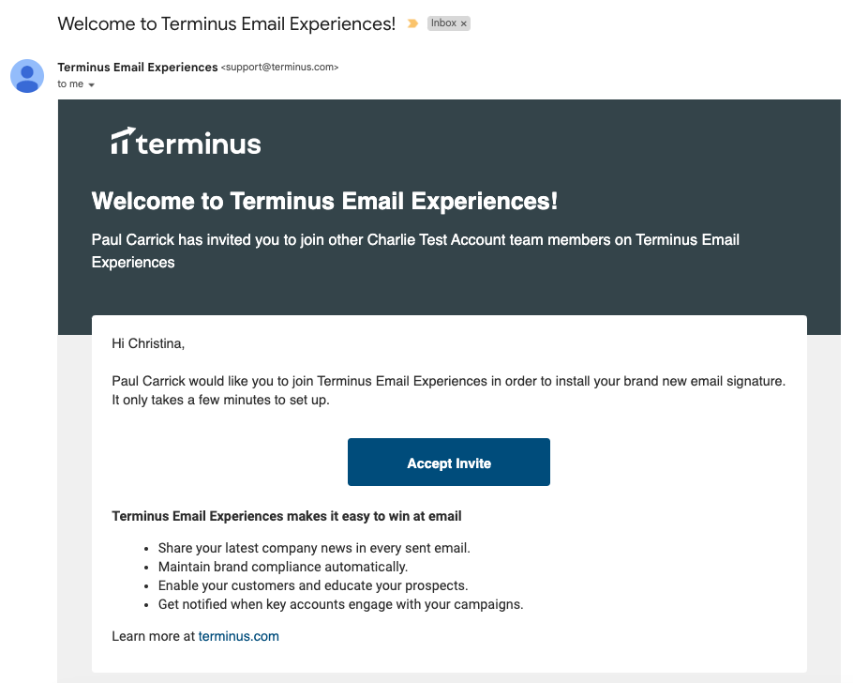The width and height of the screenshot is (853, 683).
Task: Click the terminus wordmark in the banner
Action: (199, 144)
